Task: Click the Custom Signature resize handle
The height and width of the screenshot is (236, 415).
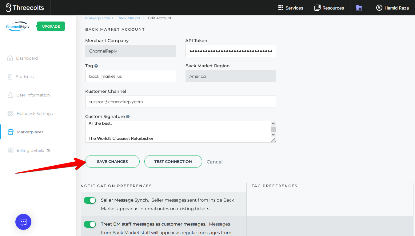Action: 273,140
